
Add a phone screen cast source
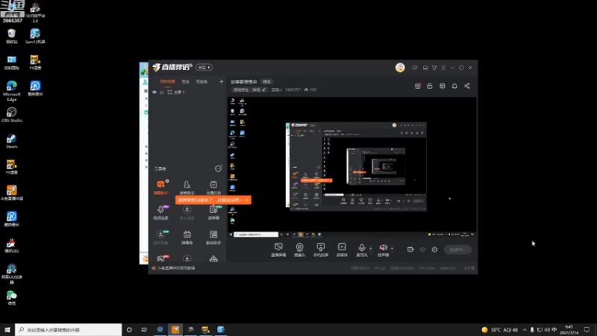click(x=321, y=249)
